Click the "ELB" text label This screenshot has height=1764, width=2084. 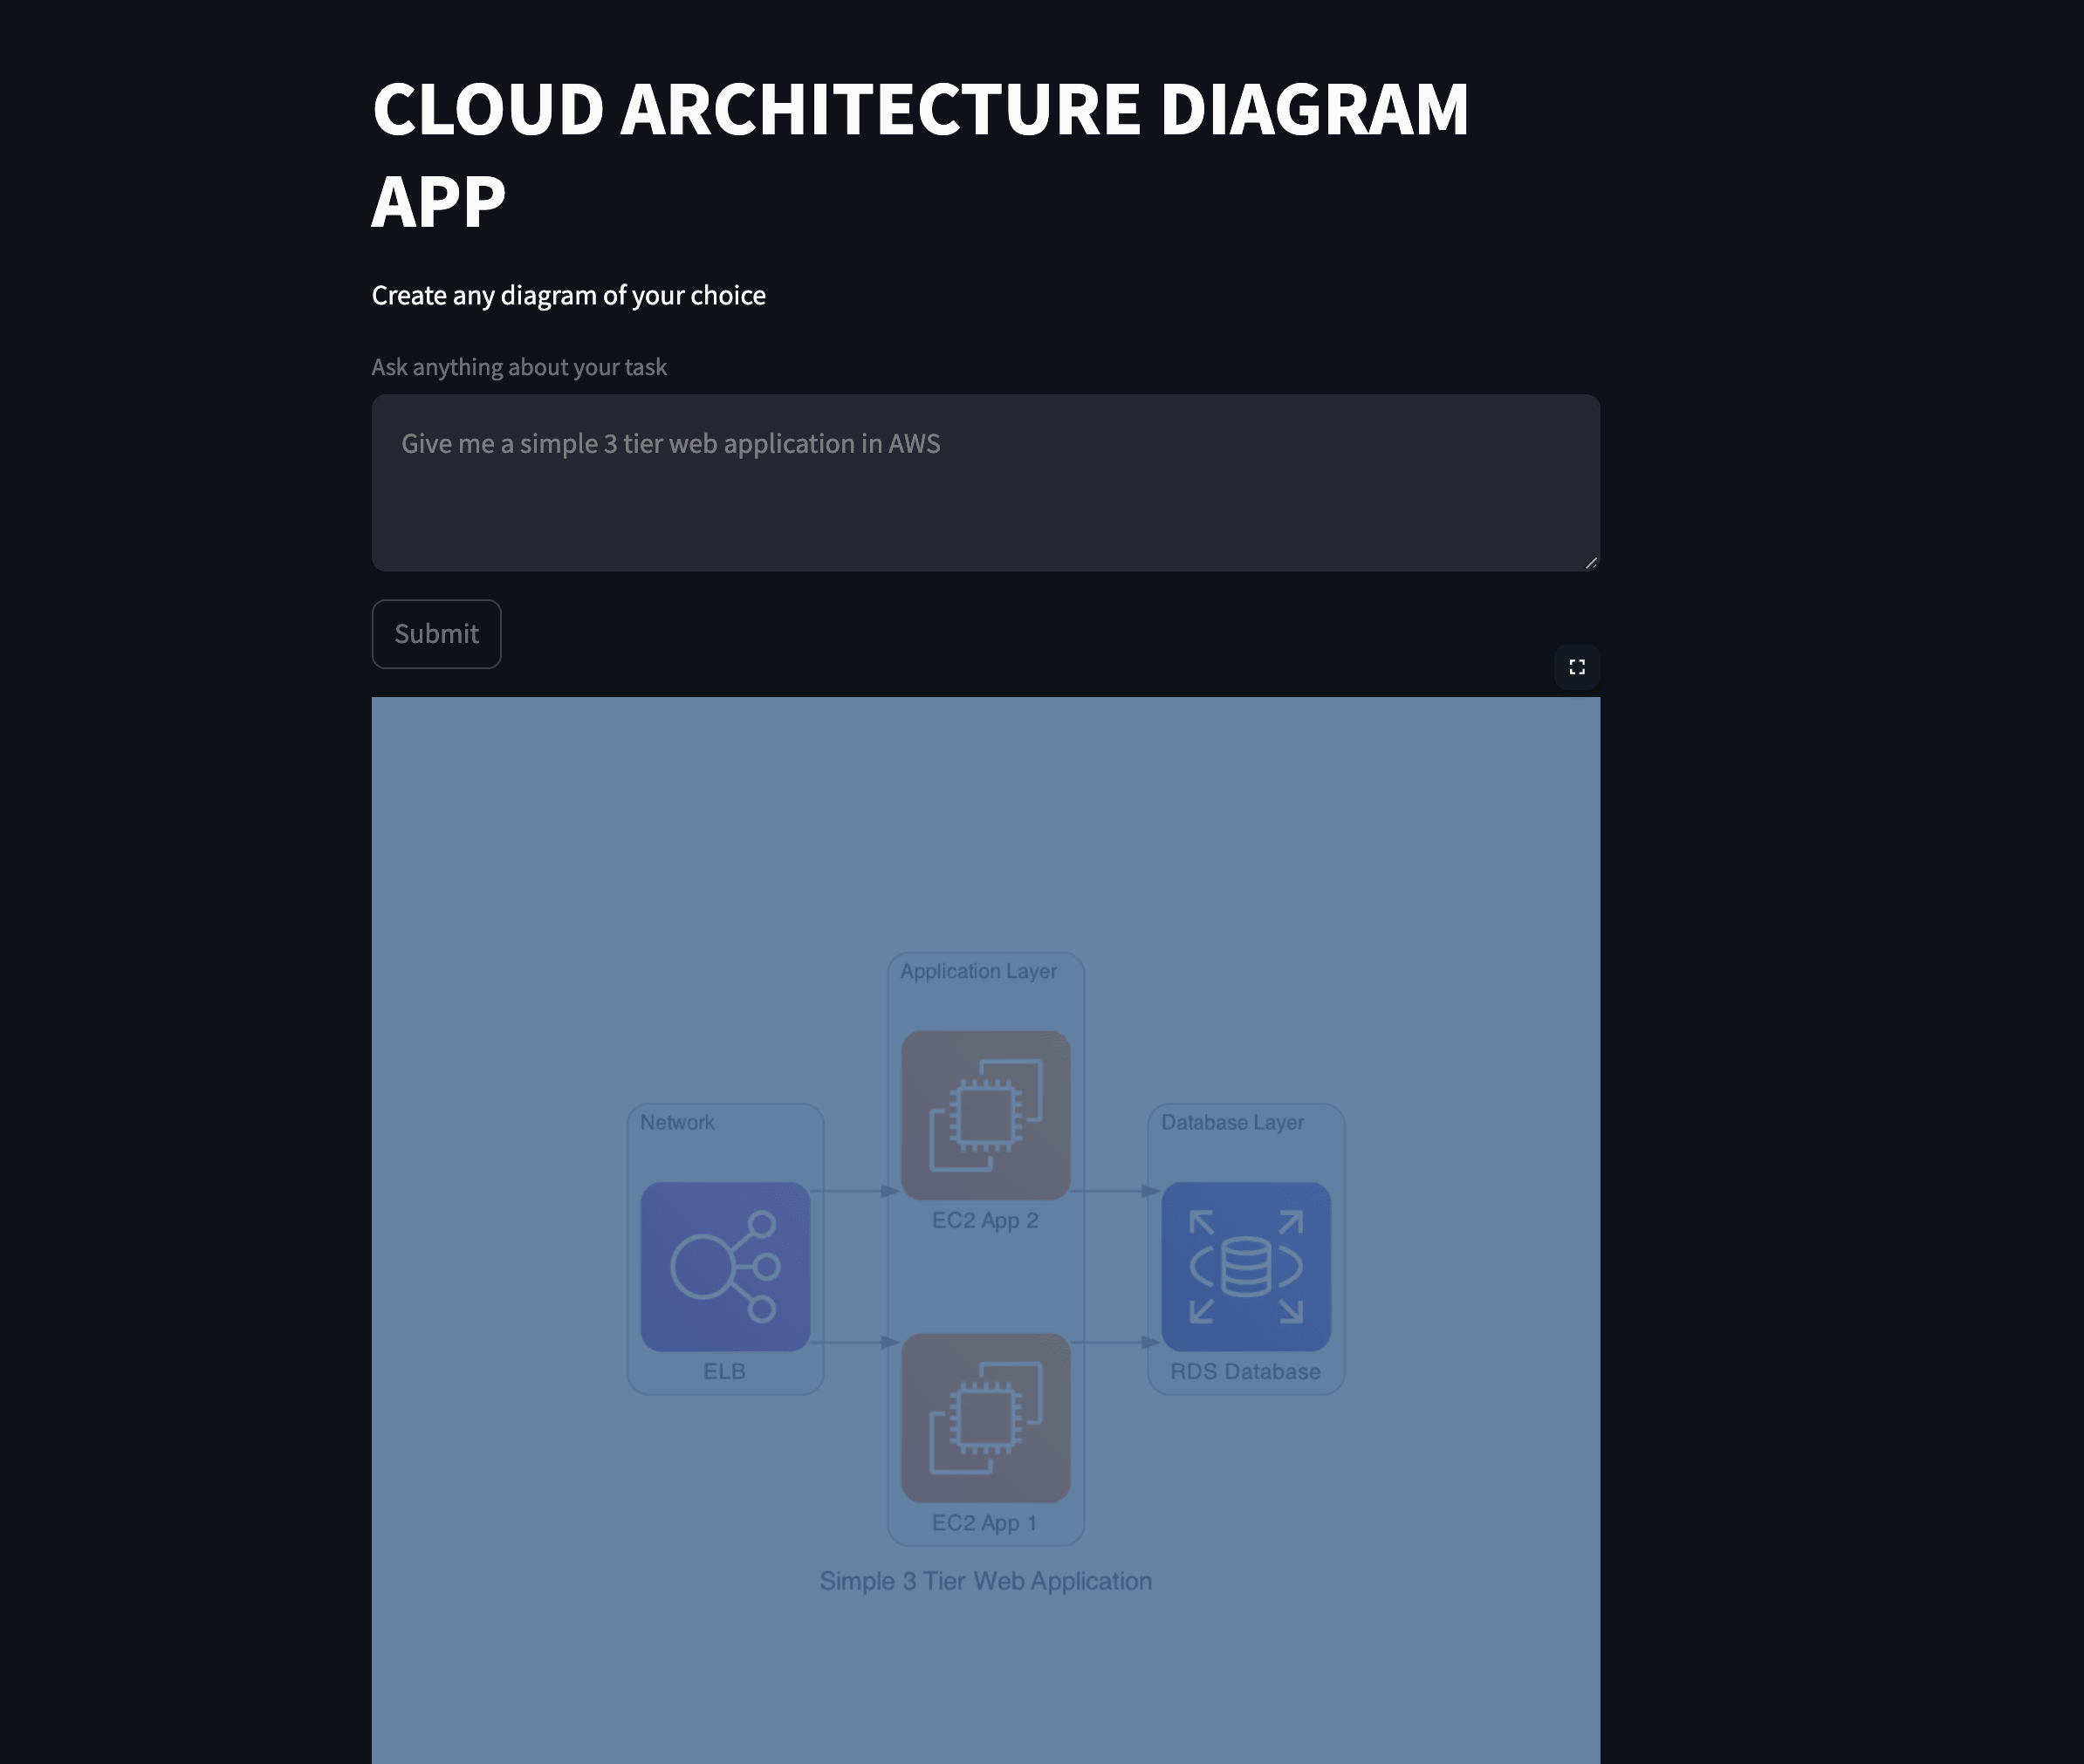724,1372
